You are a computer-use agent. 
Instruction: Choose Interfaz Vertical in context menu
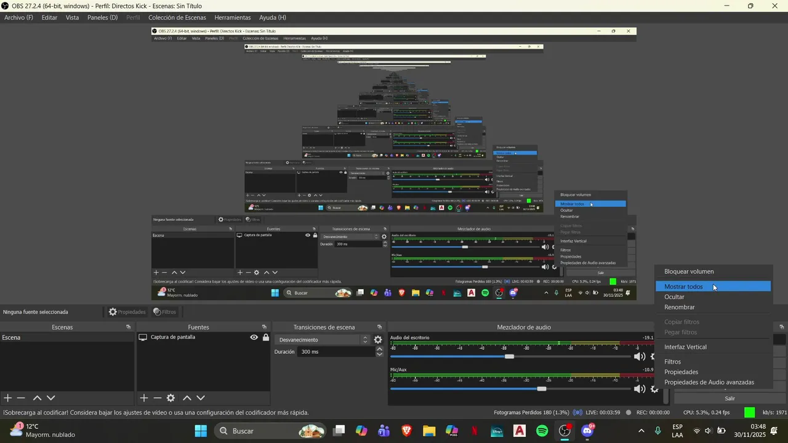[x=713, y=347]
